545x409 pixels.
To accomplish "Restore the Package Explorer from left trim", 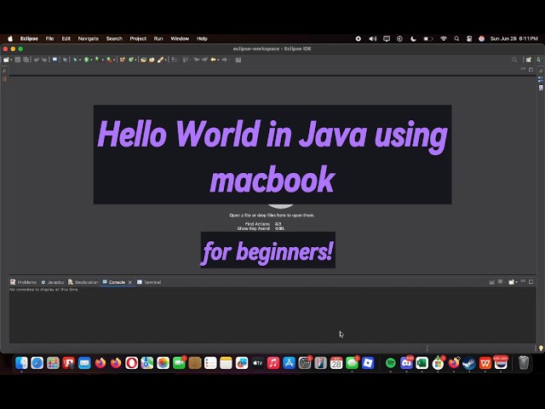I will (x=4, y=79).
